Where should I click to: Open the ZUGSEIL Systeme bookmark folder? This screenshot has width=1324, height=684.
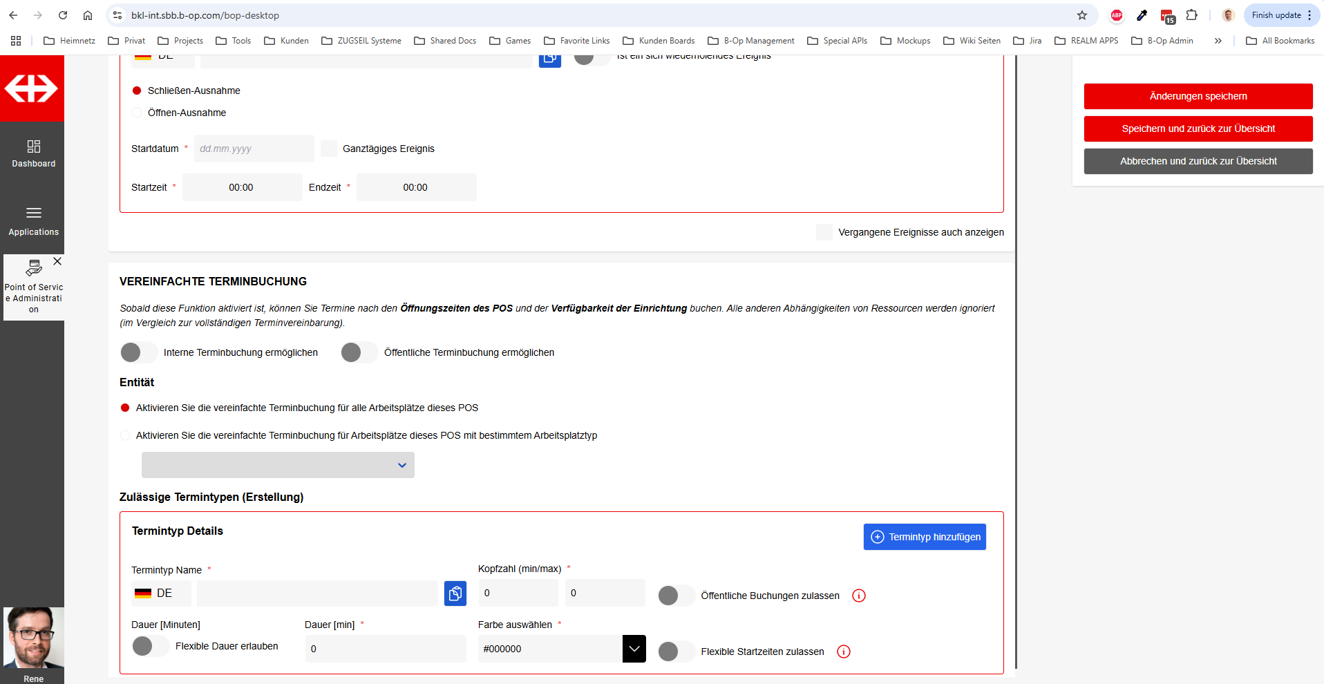tap(361, 41)
